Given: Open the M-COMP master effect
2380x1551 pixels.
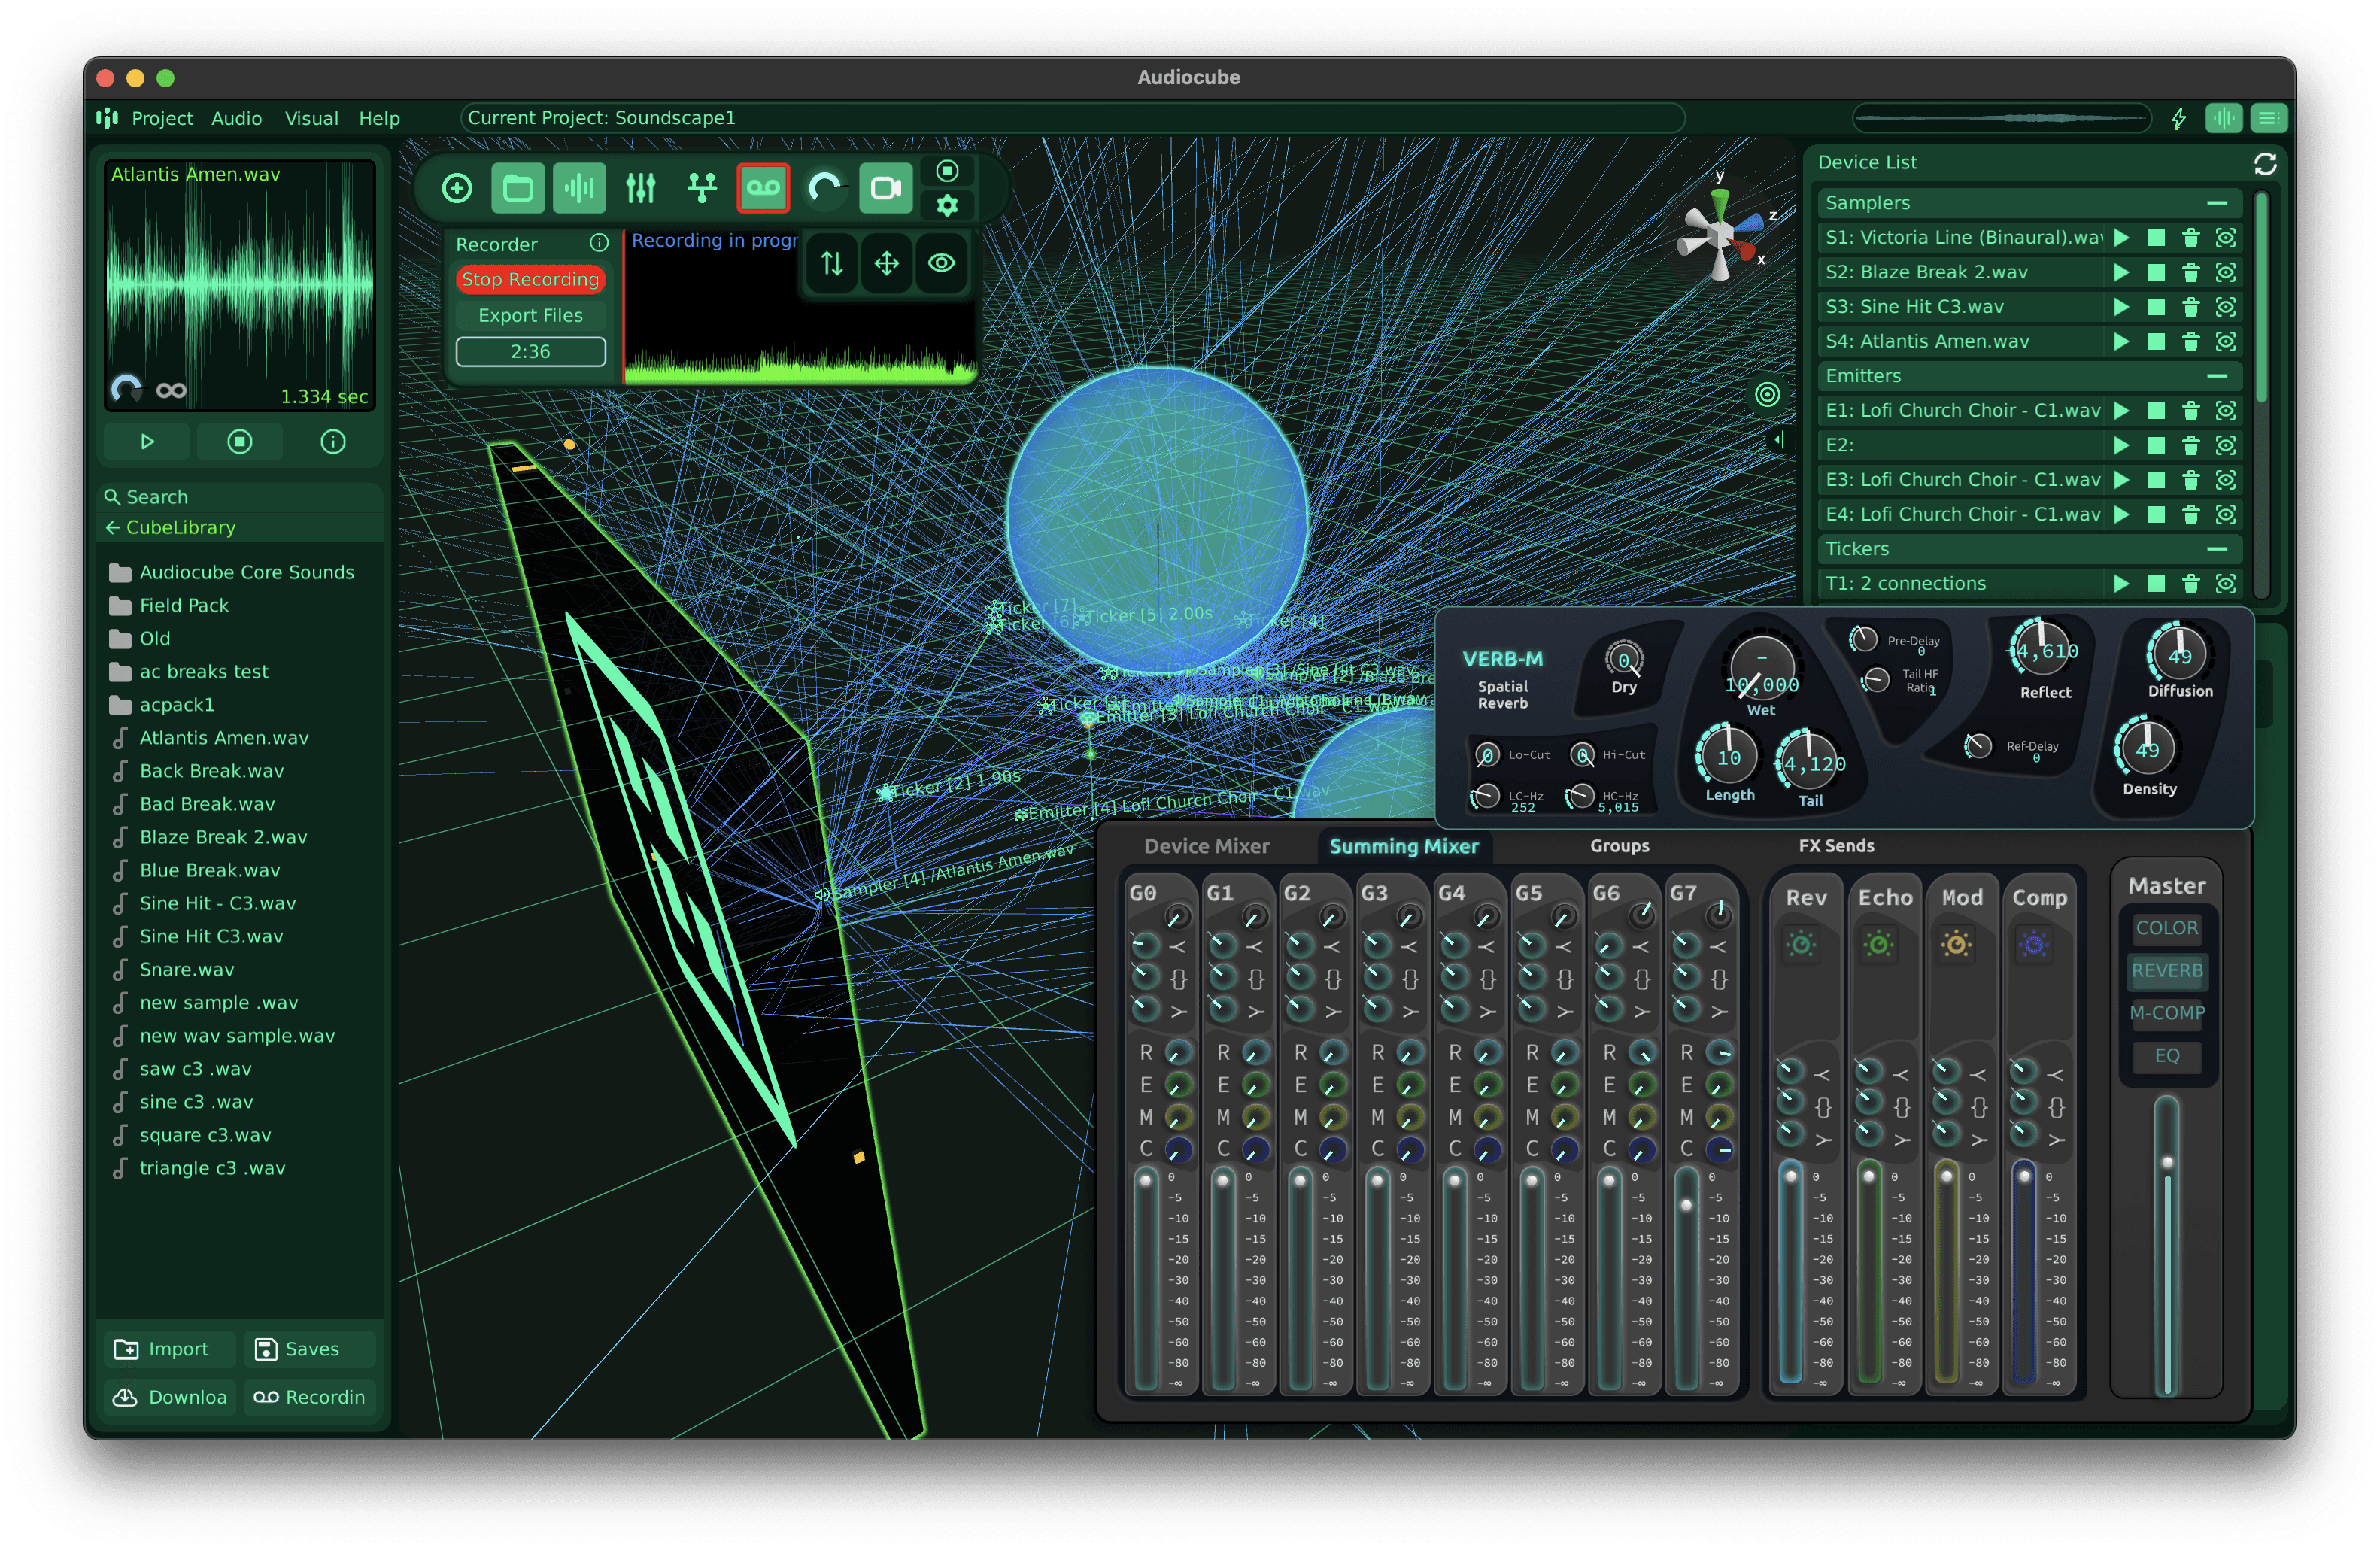Looking at the screenshot, I should click(x=2166, y=1013).
